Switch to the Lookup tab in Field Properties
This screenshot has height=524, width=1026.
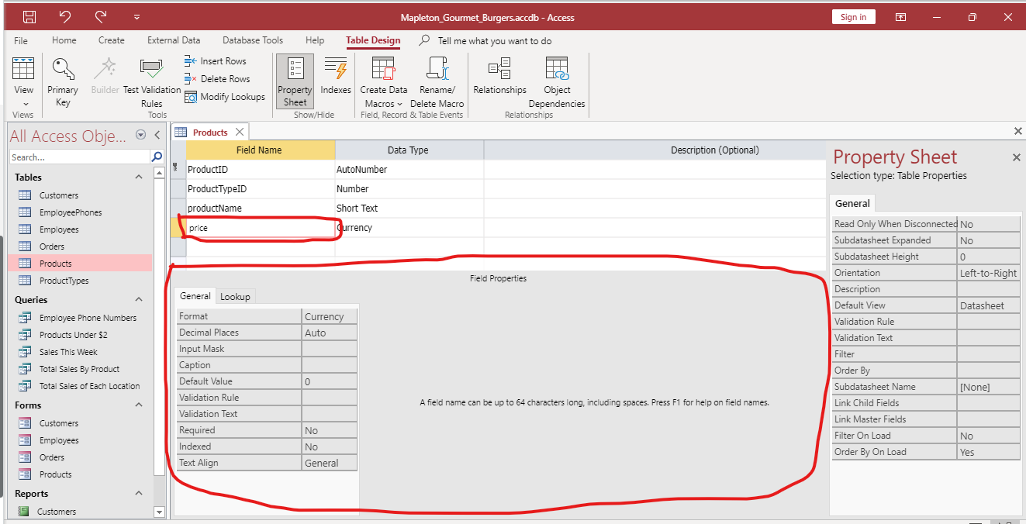click(235, 296)
